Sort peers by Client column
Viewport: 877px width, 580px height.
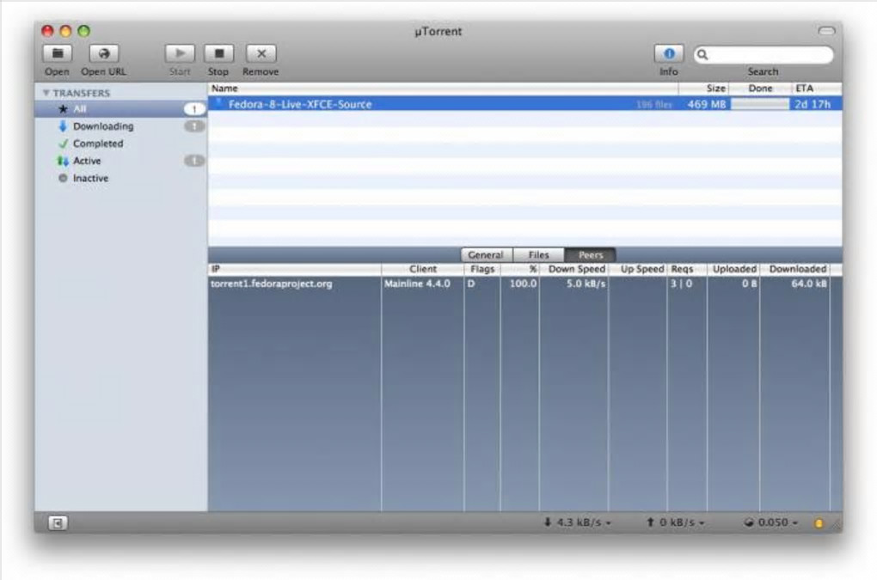(423, 269)
